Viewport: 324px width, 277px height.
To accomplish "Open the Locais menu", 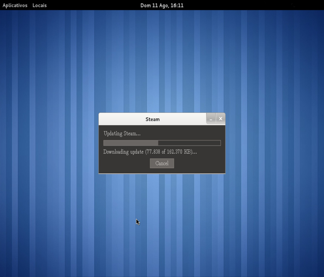I will [39, 5].
